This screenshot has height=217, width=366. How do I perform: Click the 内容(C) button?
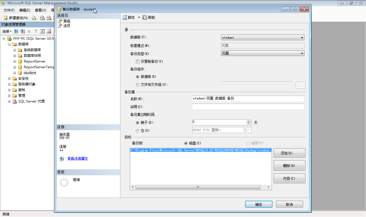tap(289, 178)
